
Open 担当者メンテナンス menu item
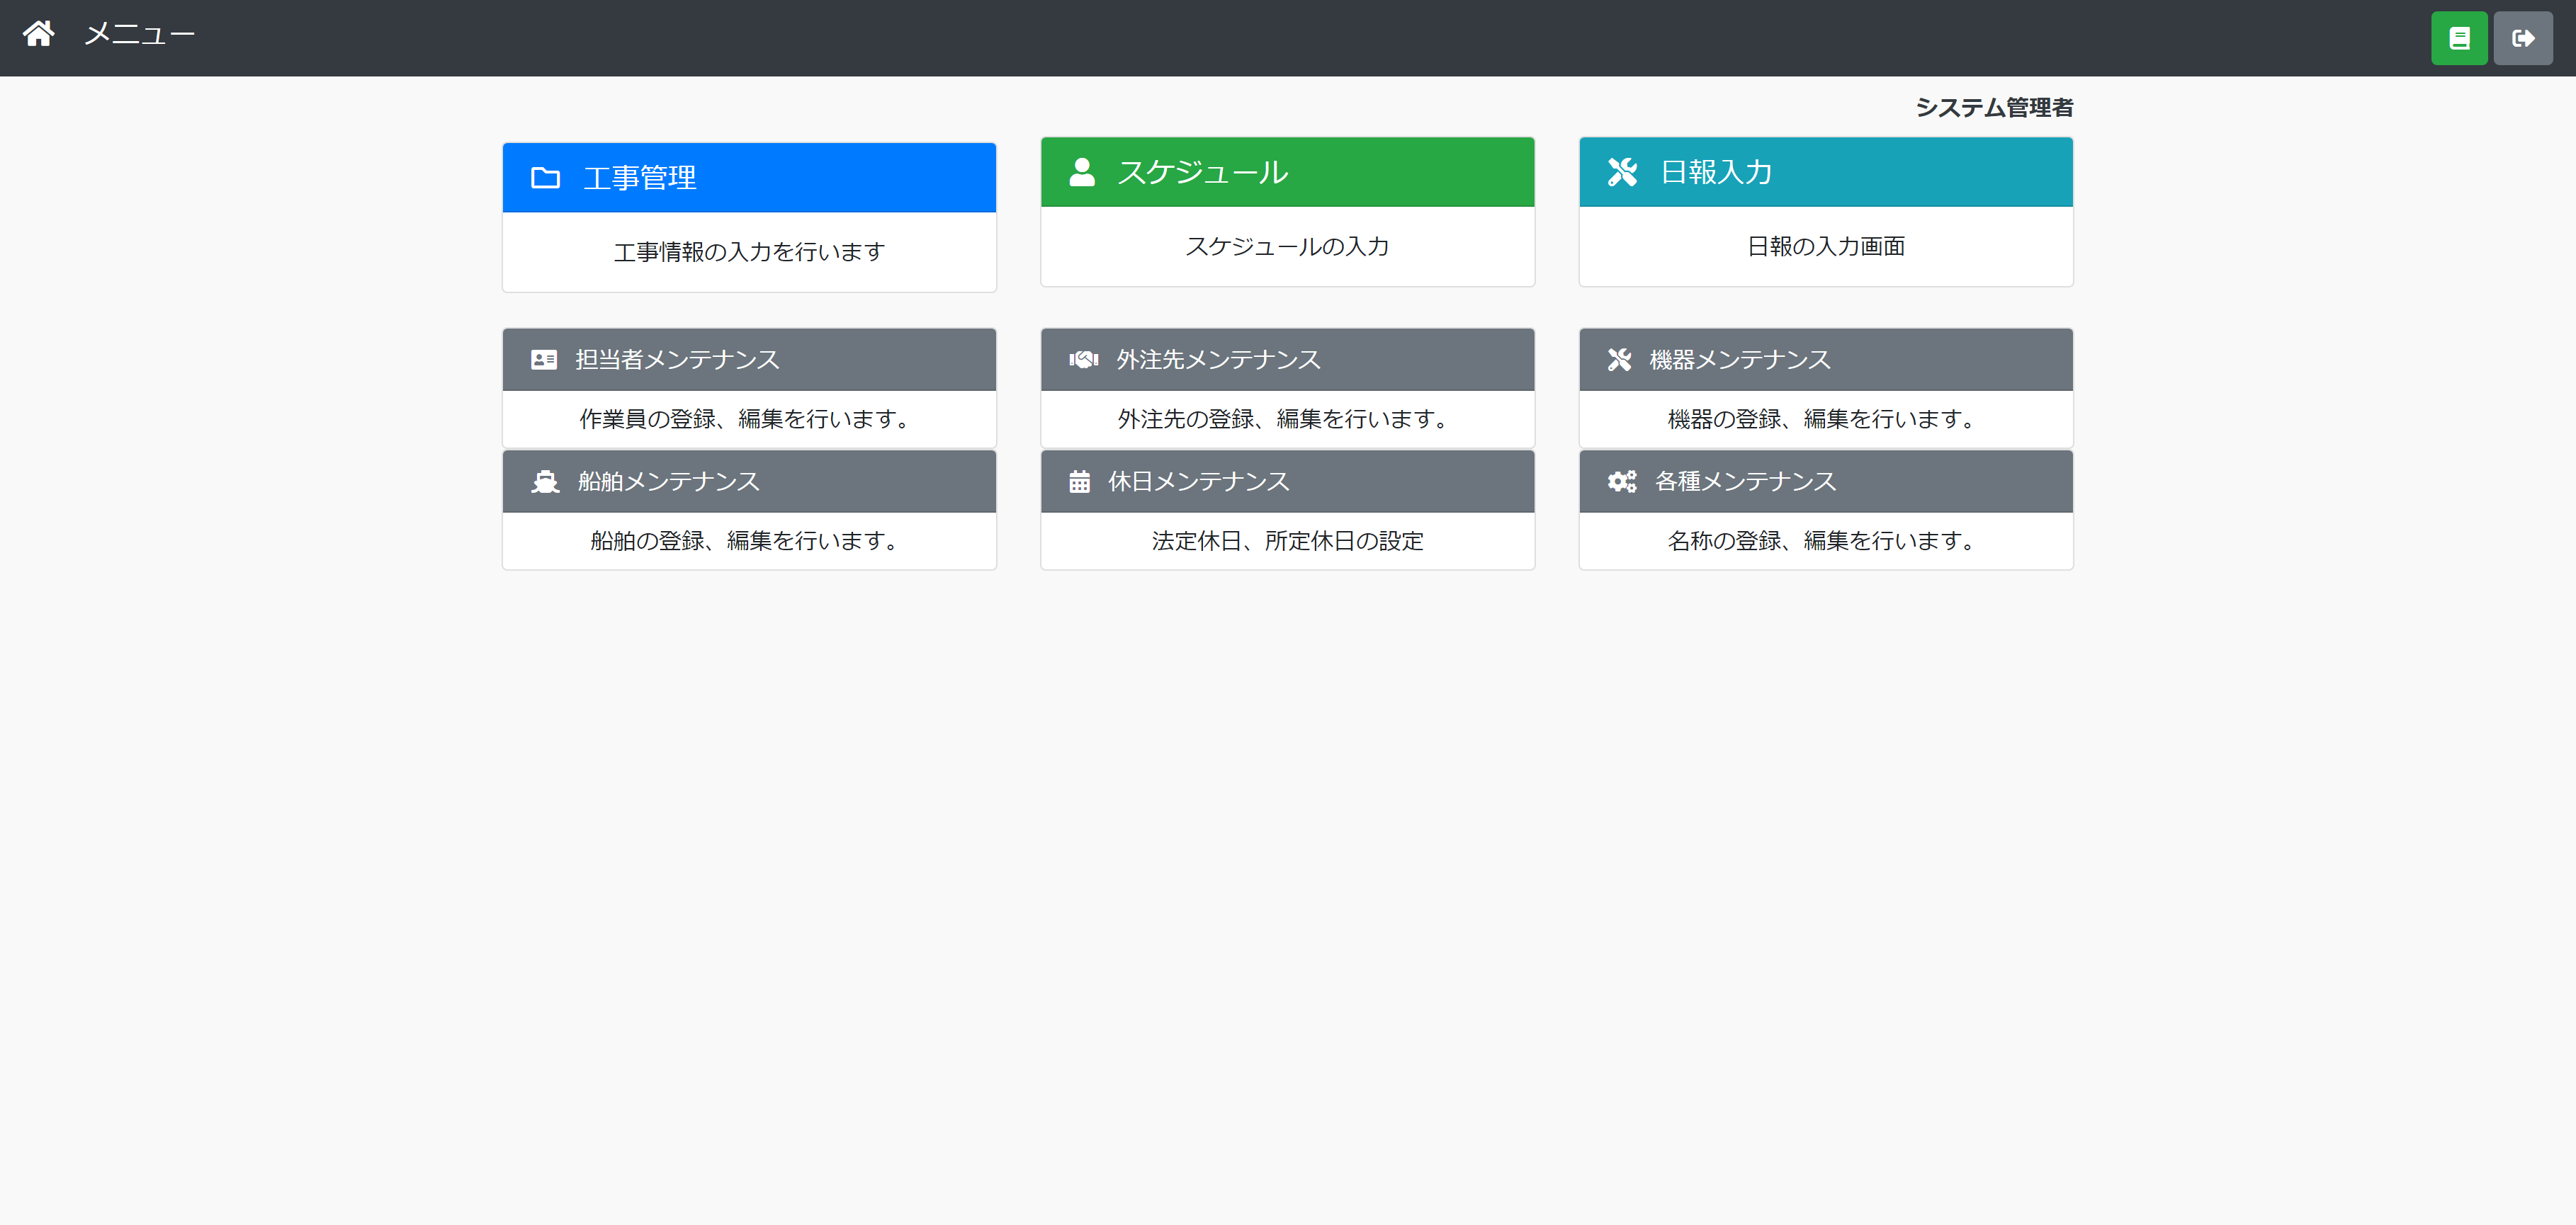coord(749,360)
